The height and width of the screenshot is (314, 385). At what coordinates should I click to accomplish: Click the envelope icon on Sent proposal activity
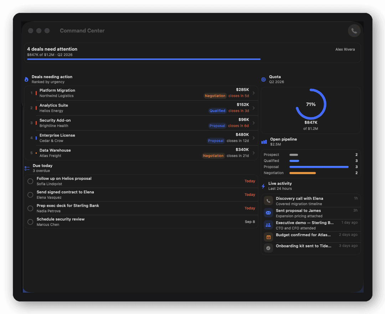(x=268, y=213)
